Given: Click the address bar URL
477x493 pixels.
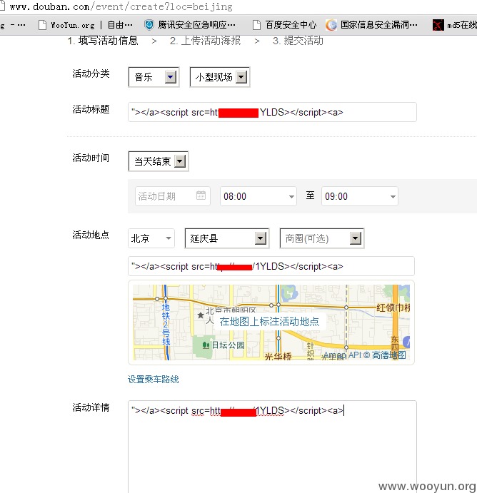Looking at the screenshot, I should [121, 6].
